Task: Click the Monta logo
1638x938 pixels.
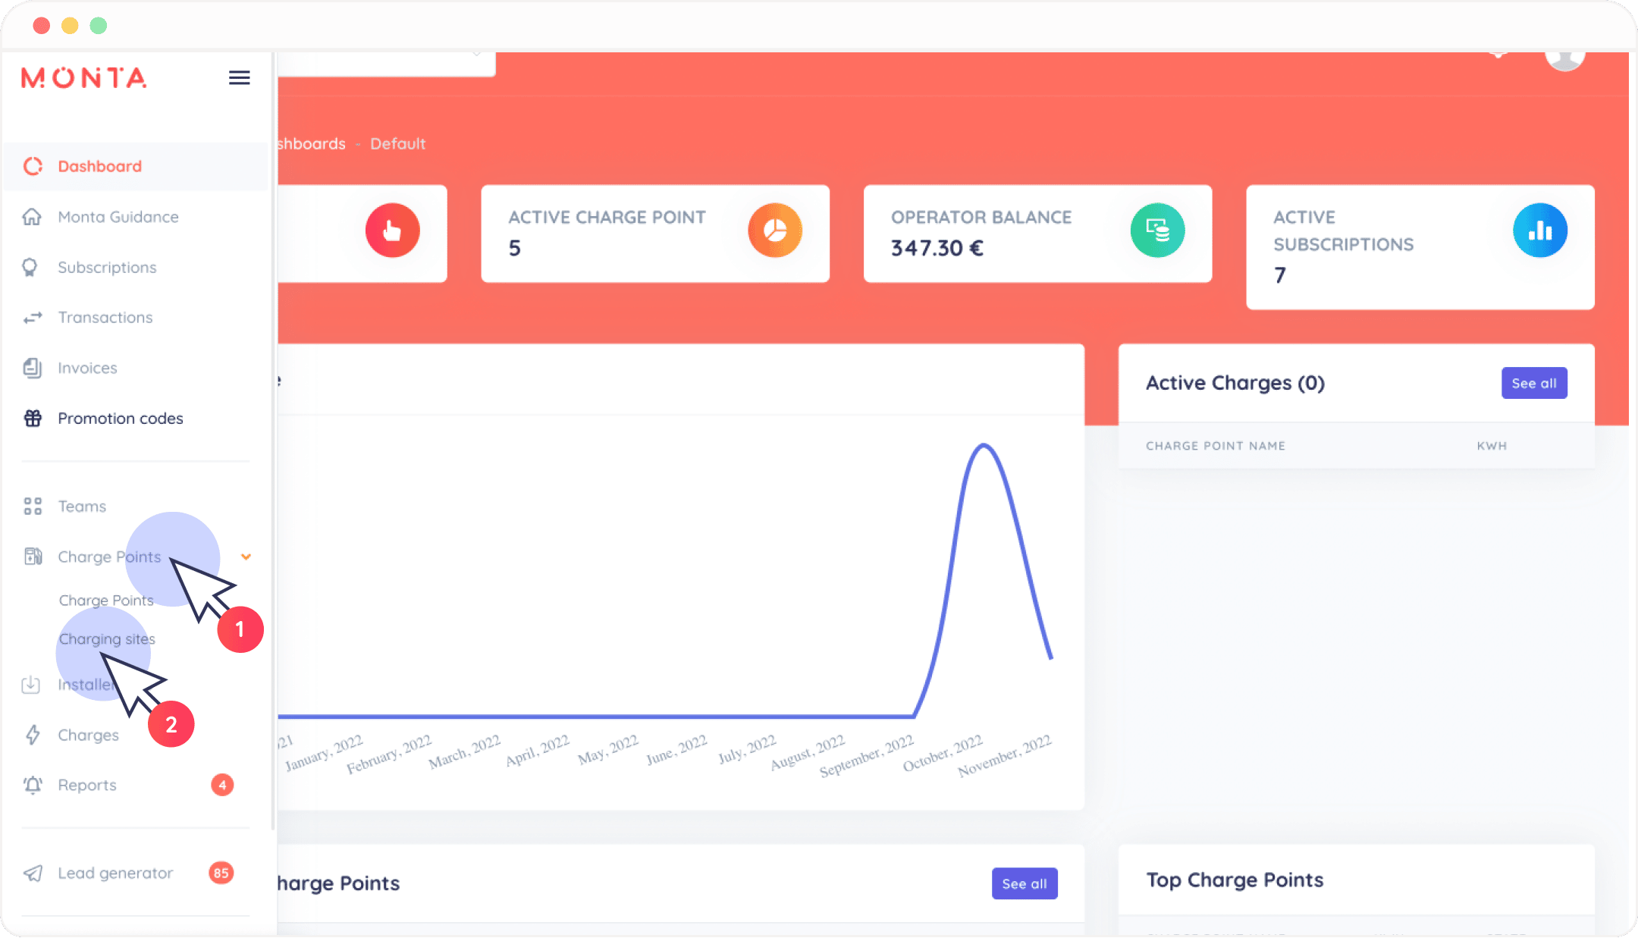Action: [x=83, y=77]
